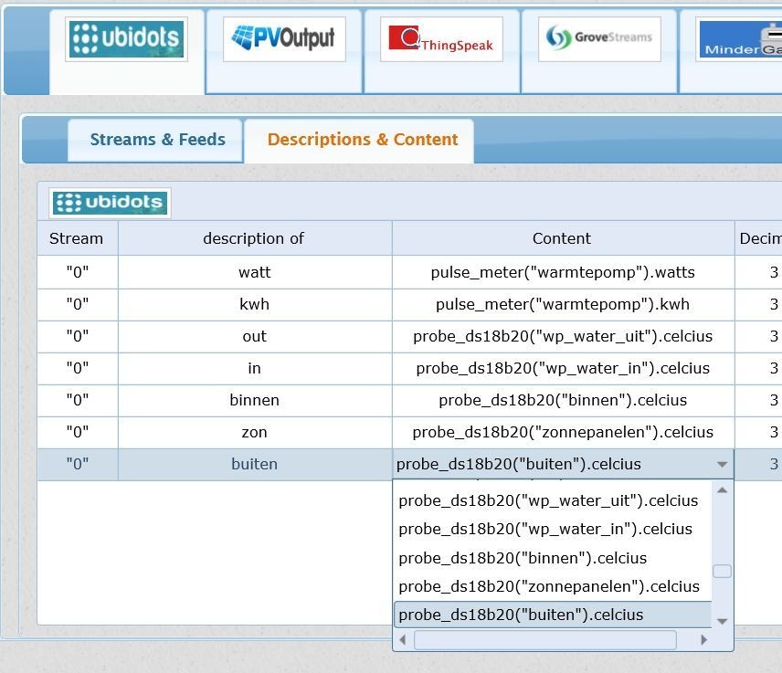Select the 'binnen' description cell

pyautogui.click(x=255, y=400)
